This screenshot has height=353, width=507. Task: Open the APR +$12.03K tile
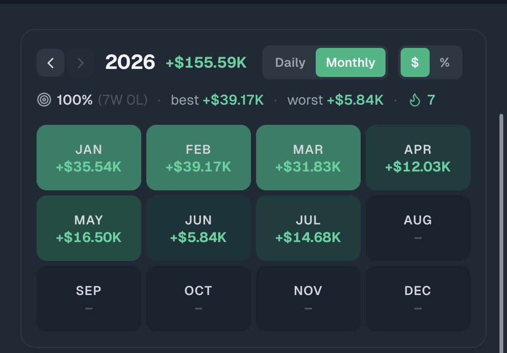pyautogui.click(x=418, y=158)
